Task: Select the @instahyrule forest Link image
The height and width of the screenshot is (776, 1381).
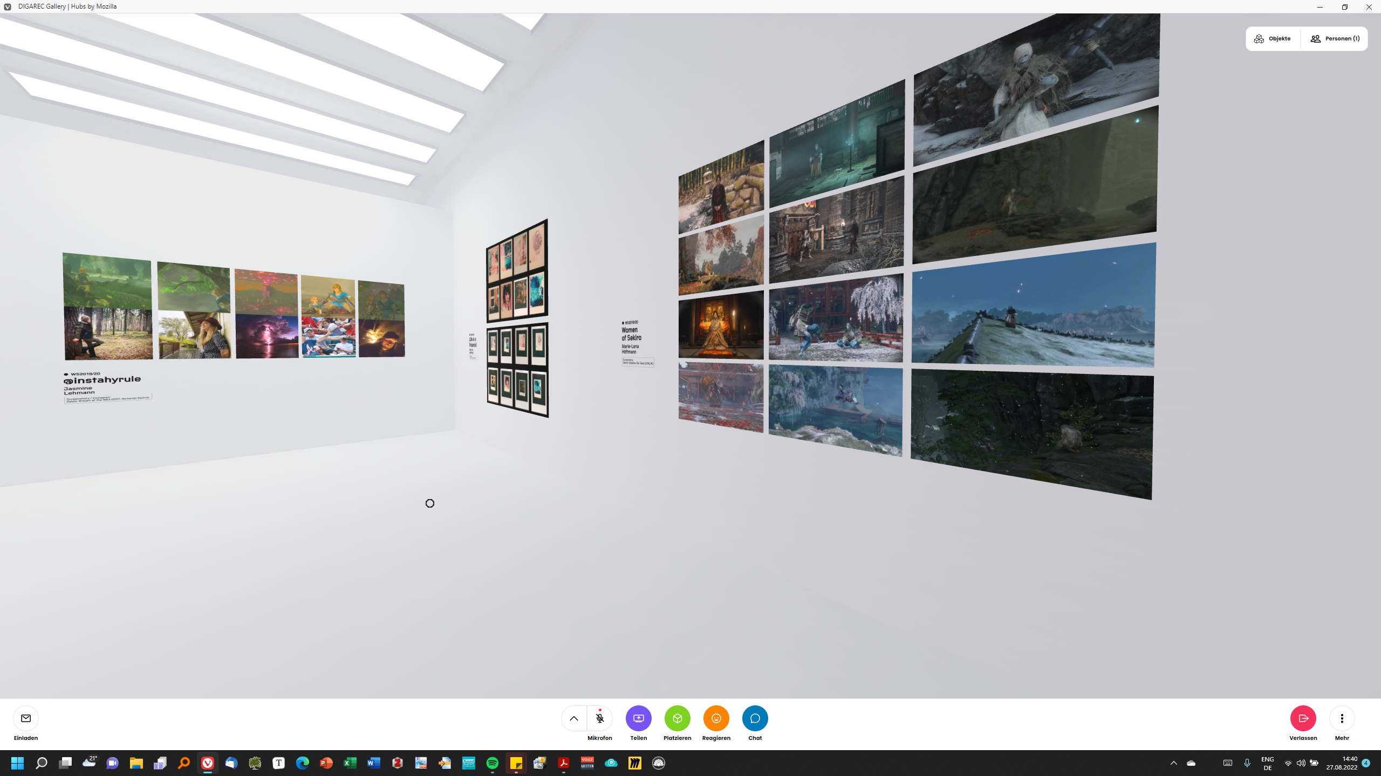Action: (107, 280)
